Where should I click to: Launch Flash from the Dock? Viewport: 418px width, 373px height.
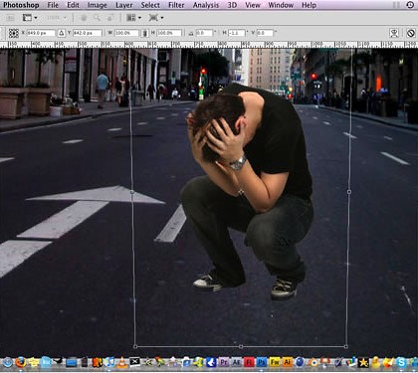coord(249,362)
